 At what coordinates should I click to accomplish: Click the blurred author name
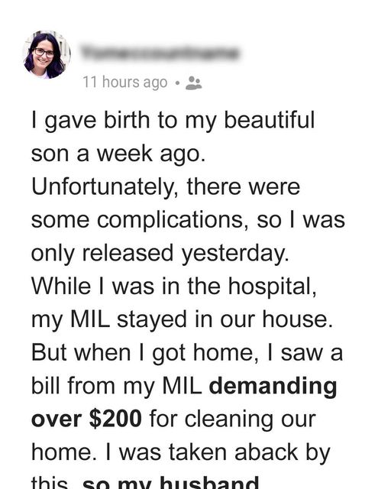(160, 53)
